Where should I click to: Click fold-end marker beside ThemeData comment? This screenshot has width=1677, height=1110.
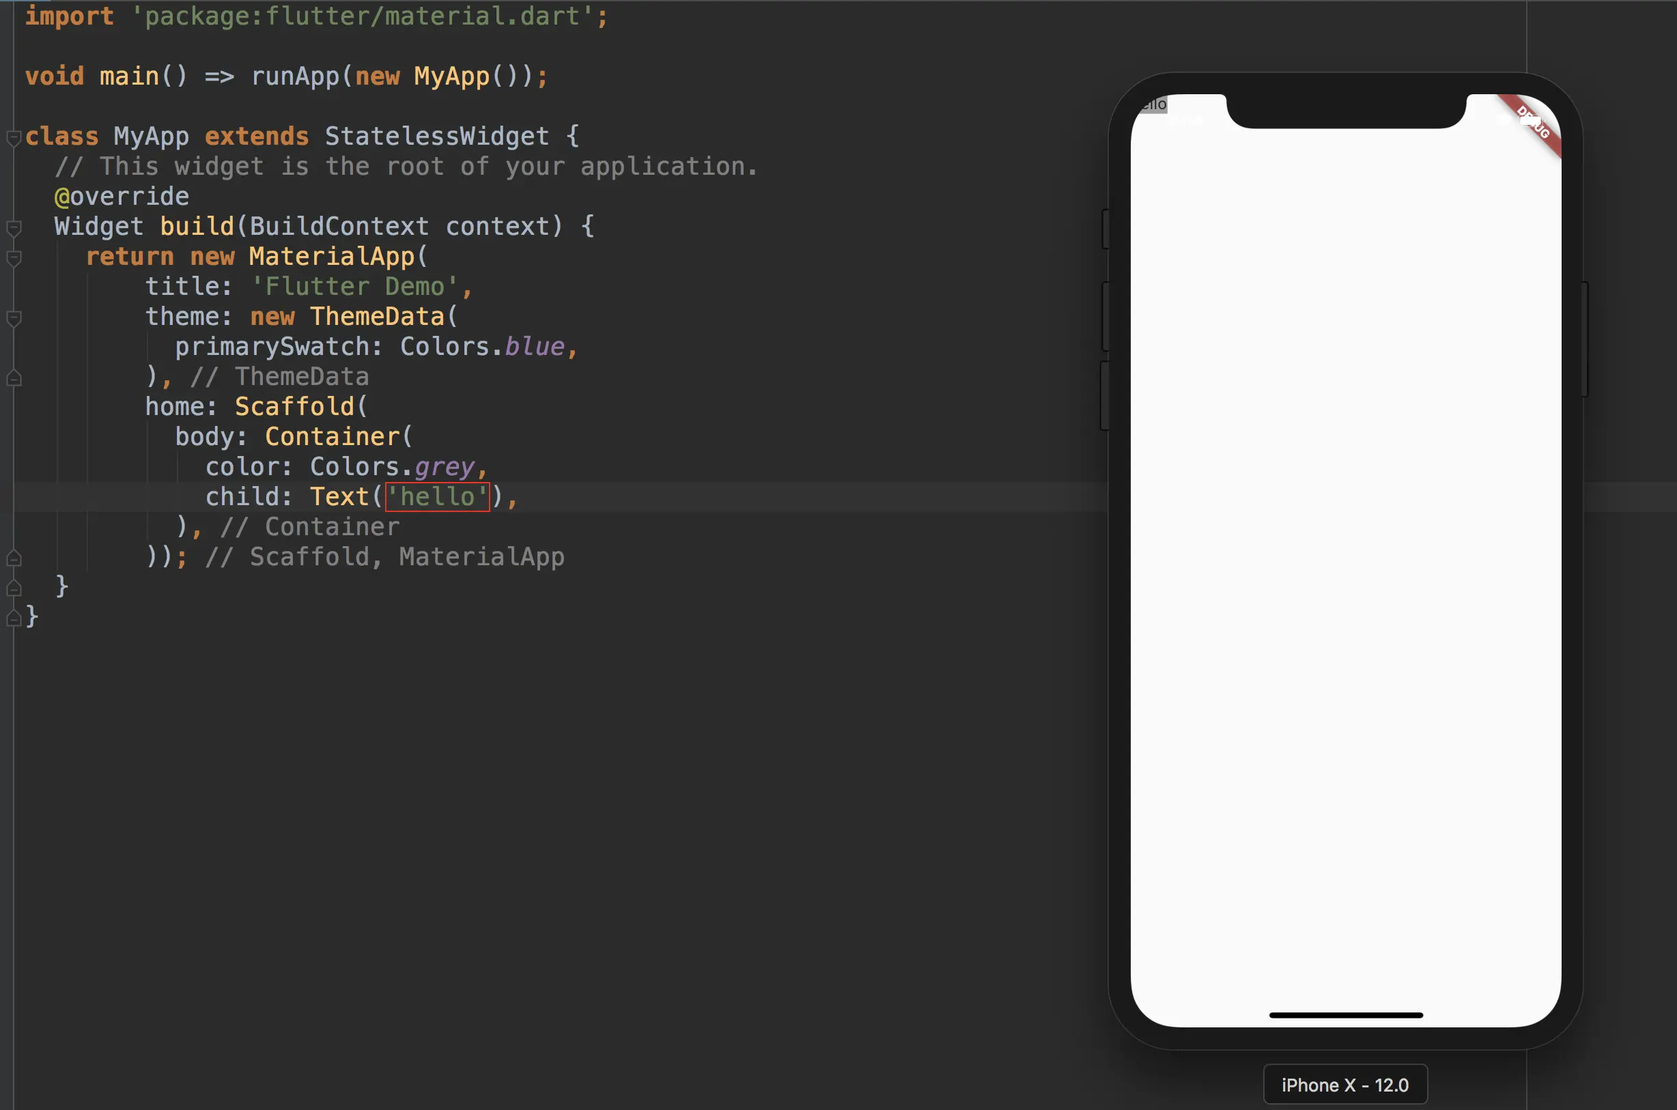14,378
